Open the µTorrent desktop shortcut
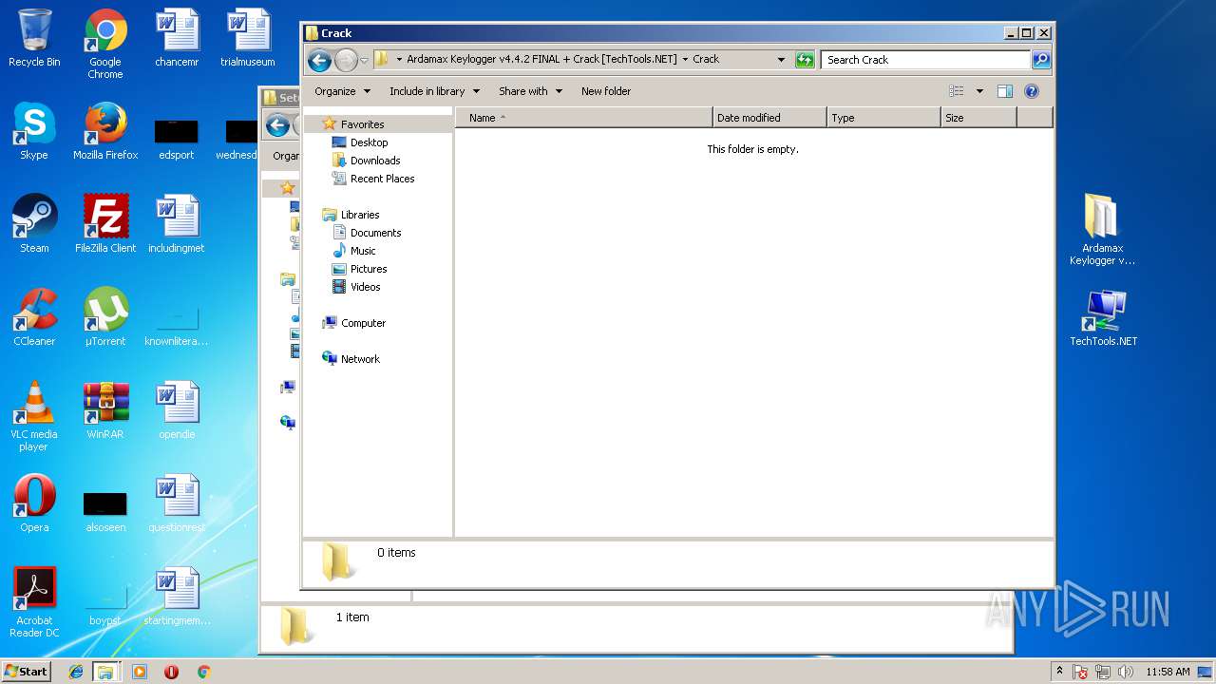Image resolution: width=1216 pixels, height=684 pixels. 105,317
